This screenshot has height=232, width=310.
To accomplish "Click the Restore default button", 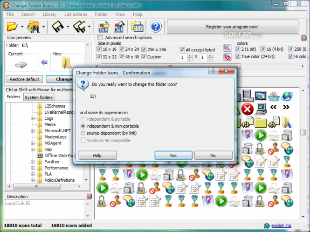I will (24, 79).
